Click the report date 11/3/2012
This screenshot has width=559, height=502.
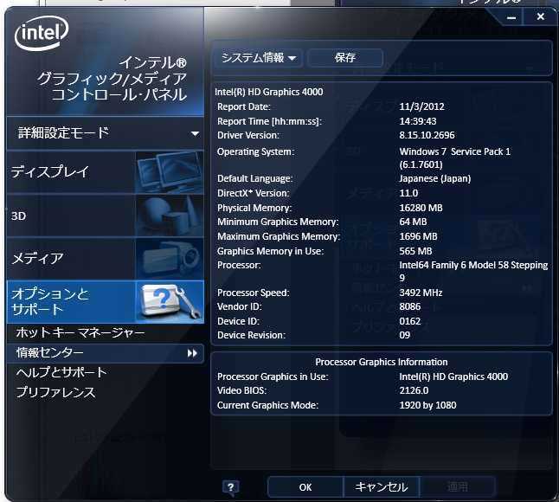pos(421,106)
